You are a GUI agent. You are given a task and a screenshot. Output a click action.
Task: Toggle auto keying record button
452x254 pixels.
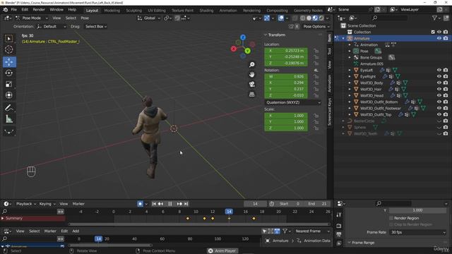pos(140,204)
